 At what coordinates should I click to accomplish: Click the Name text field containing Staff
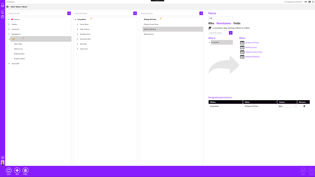[x=220, y=18]
